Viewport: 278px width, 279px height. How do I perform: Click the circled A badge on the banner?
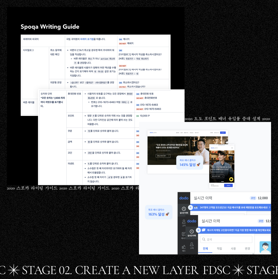190,207
